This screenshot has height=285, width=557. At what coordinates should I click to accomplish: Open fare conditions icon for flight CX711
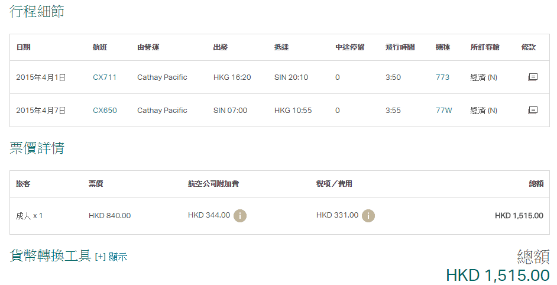tap(532, 77)
